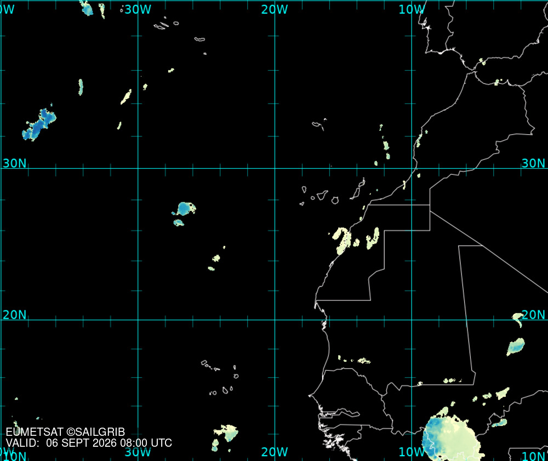Click the intersection of 20N and 10W gridlines
This screenshot has width=548, height=461.
pos(412,320)
